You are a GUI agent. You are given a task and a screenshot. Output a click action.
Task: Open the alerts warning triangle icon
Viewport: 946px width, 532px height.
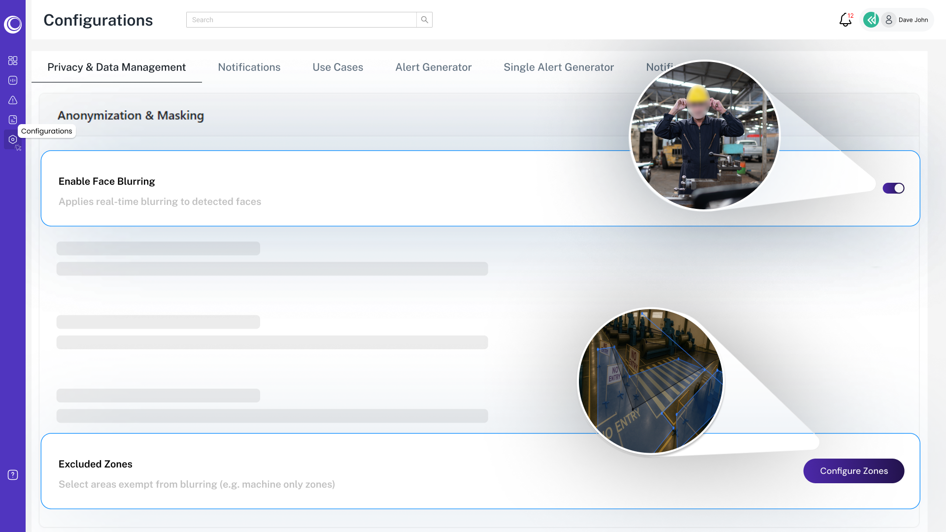pos(13,100)
